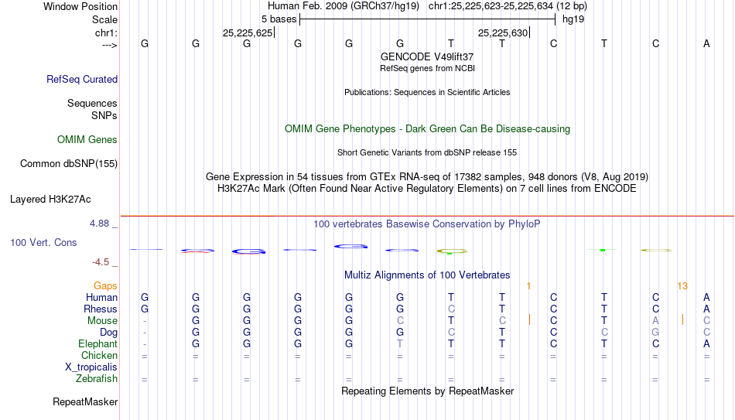Screen dimensions: 735x420
Task: Click the faded A mismatch in Mouse row
Action: (x=655, y=321)
